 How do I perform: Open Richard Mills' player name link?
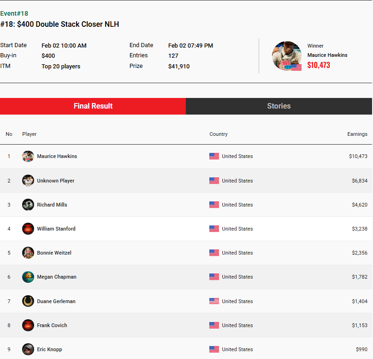coord(52,205)
